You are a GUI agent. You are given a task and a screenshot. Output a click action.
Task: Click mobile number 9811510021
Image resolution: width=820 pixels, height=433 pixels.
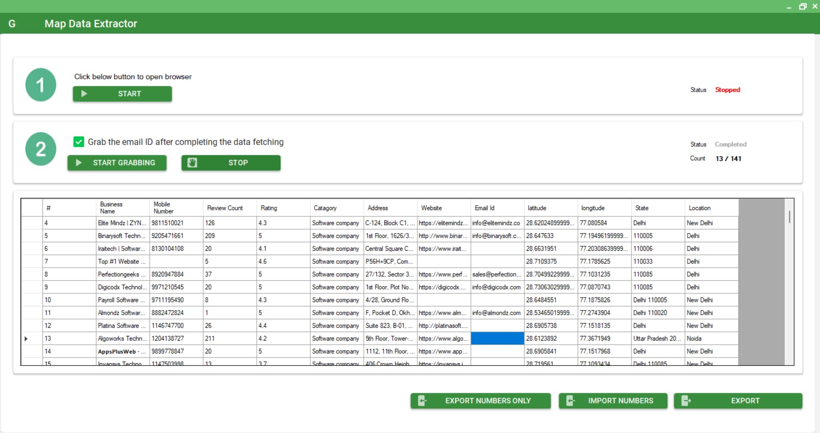pyautogui.click(x=176, y=223)
